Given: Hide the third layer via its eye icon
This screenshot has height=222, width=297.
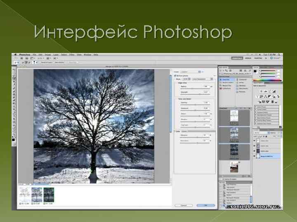Looking at the screenshot, I should point(255,151).
